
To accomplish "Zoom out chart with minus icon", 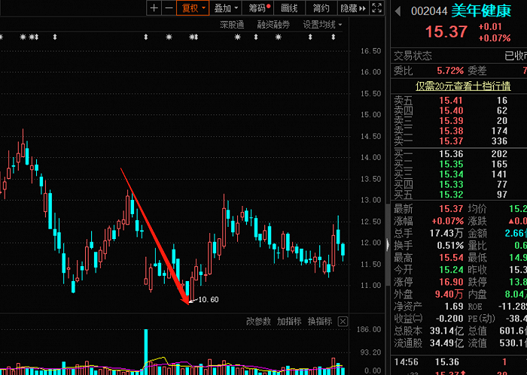I will (x=169, y=8).
